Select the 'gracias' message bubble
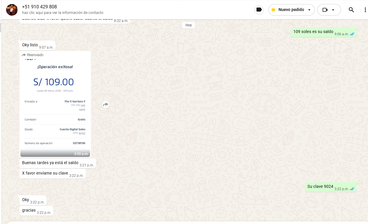Screen dimensions: 368x224 29,210
